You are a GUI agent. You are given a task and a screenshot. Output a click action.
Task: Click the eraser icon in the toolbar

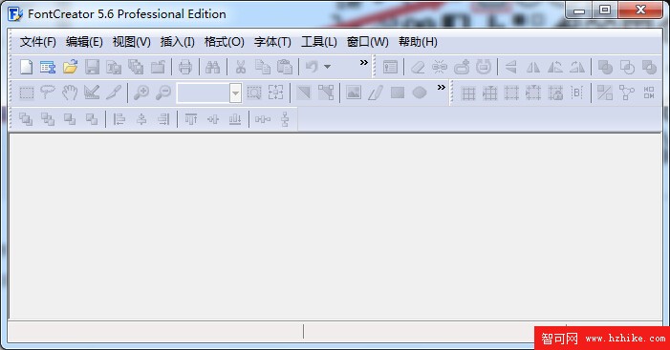coord(418,68)
